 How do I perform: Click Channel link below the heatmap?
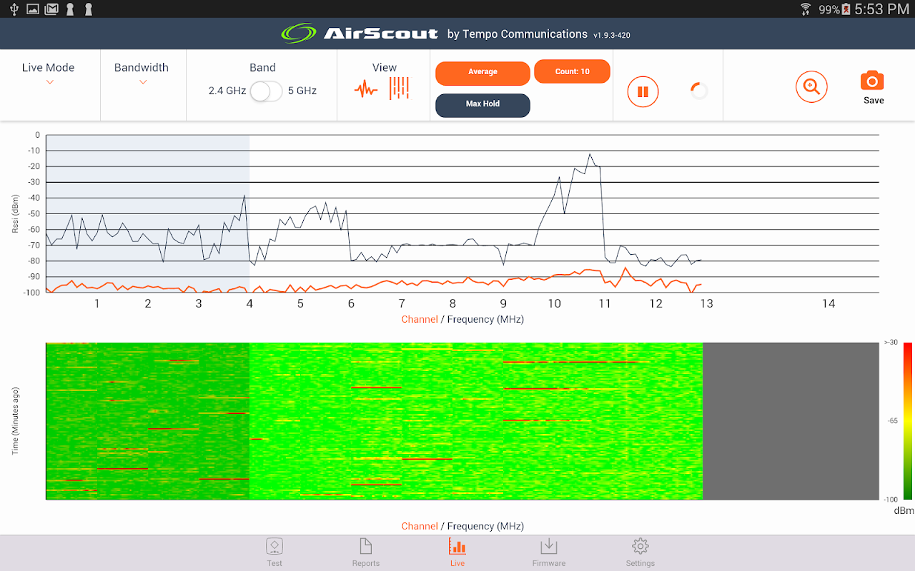[x=420, y=526]
